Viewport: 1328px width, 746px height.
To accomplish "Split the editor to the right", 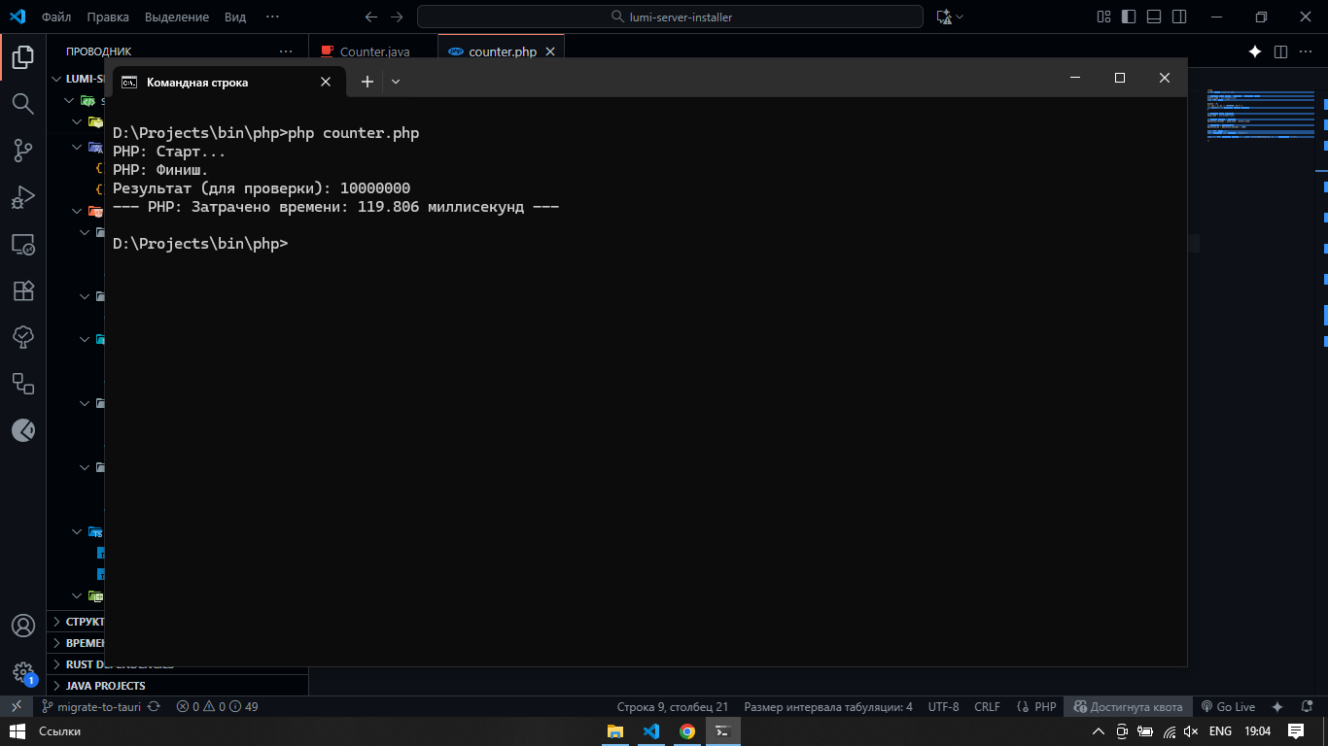I will 1280,51.
